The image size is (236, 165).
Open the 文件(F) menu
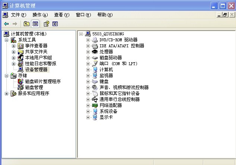click(19, 15)
